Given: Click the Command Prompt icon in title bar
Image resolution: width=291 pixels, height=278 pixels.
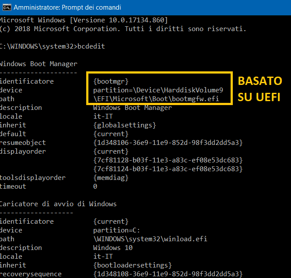Looking at the screenshot, I should coord(6,7).
